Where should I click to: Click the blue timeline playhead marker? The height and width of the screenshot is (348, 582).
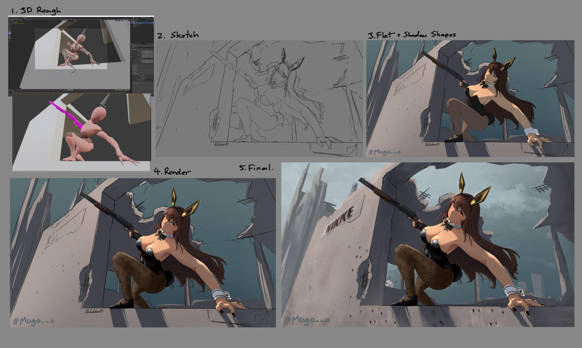(13, 91)
